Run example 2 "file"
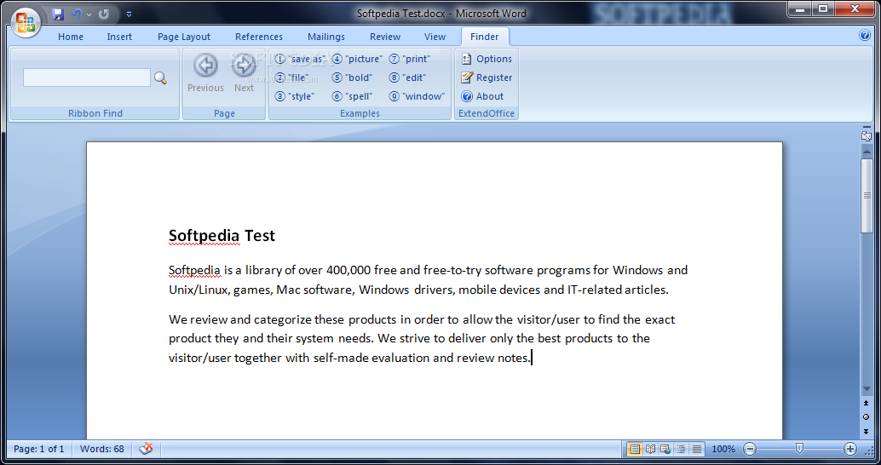 tap(291, 77)
